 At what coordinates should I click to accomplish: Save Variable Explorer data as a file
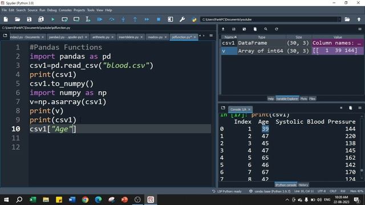coord(234,29)
